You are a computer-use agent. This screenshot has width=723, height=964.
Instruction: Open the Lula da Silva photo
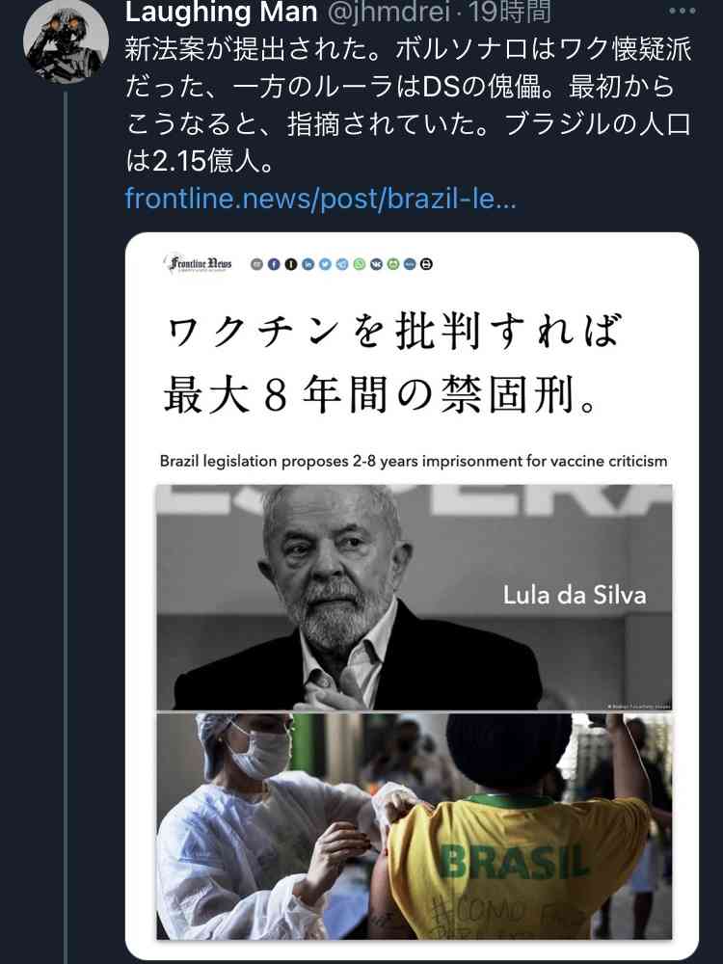point(414,598)
